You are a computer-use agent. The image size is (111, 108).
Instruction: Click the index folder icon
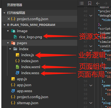point(15,49)
